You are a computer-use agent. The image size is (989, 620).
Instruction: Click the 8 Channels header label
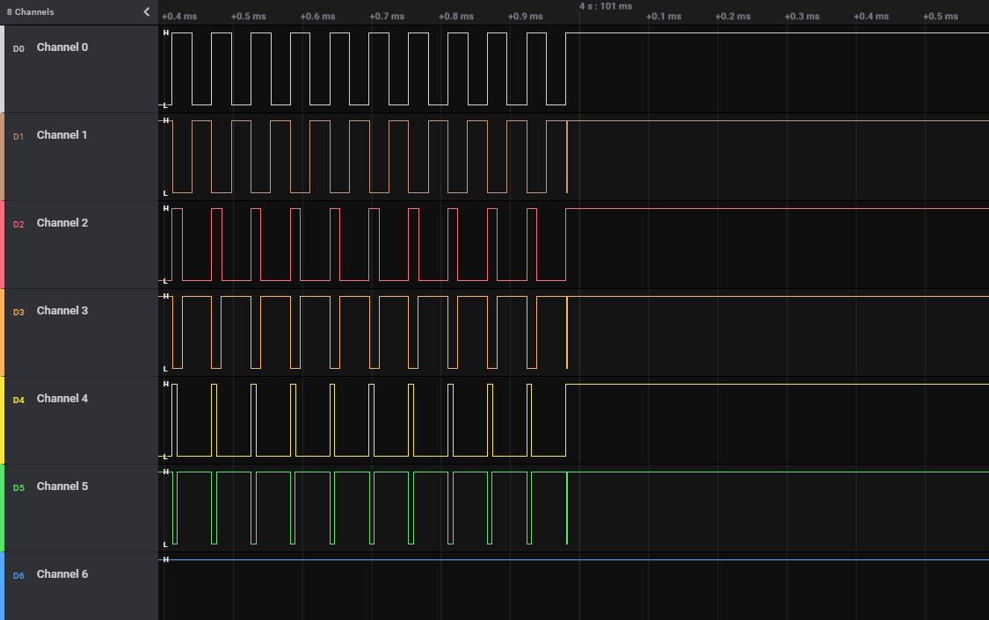pos(30,12)
